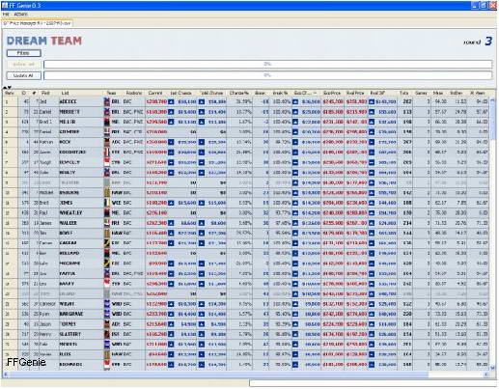Sort table by Current price column header
The width and height of the screenshot is (499, 389).
[x=155, y=93]
